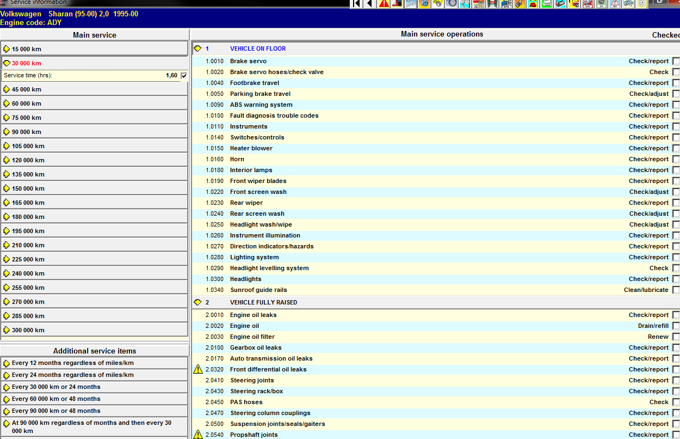Open the 300 000 km service entry
Image resolution: width=680 pixels, height=439 pixels.
[28, 330]
